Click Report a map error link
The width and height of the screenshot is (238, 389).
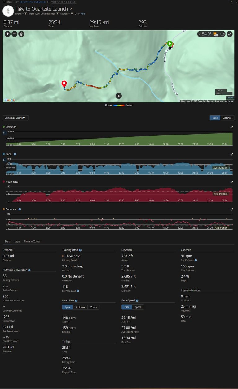pyautogui.click(x=224, y=101)
